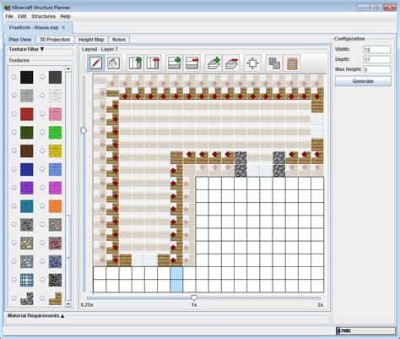Click textures scrollbar up arrow
The width and height of the screenshot is (400, 339).
[68, 68]
